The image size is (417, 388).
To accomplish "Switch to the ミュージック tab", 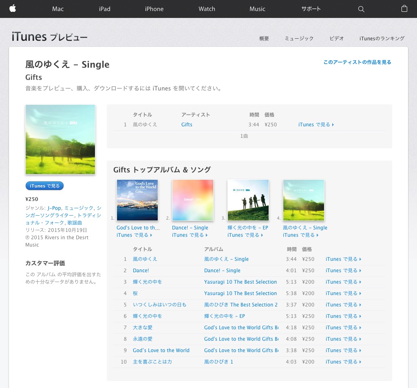I will tap(299, 38).
